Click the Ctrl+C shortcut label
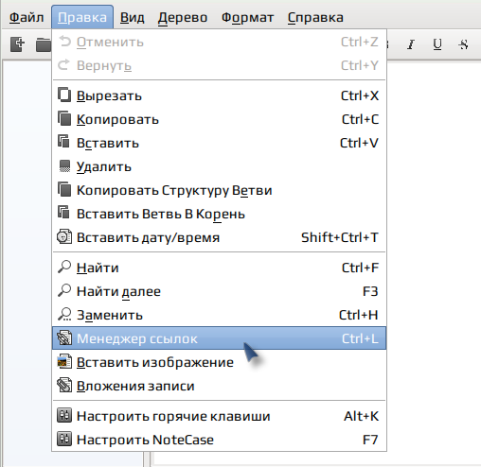The width and height of the screenshot is (481, 467). 360,119
